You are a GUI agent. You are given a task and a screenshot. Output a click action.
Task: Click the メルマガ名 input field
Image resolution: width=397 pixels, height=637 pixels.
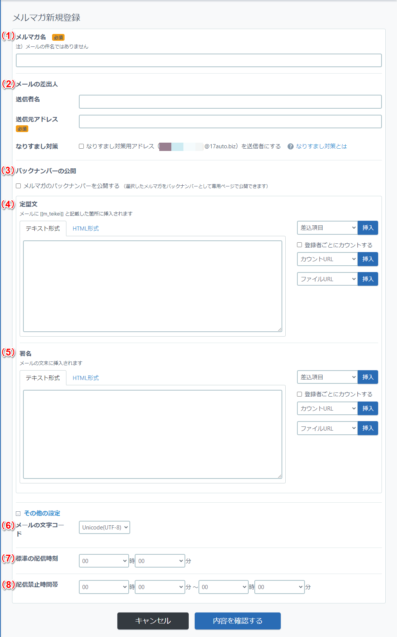coord(198,60)
